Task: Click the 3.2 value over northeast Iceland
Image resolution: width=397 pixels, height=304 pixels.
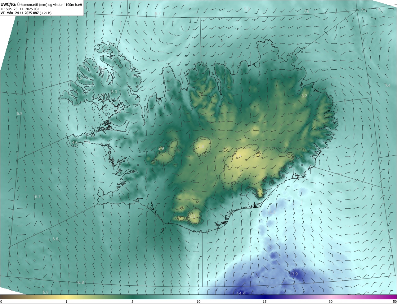Action: (x=304, y=96)
